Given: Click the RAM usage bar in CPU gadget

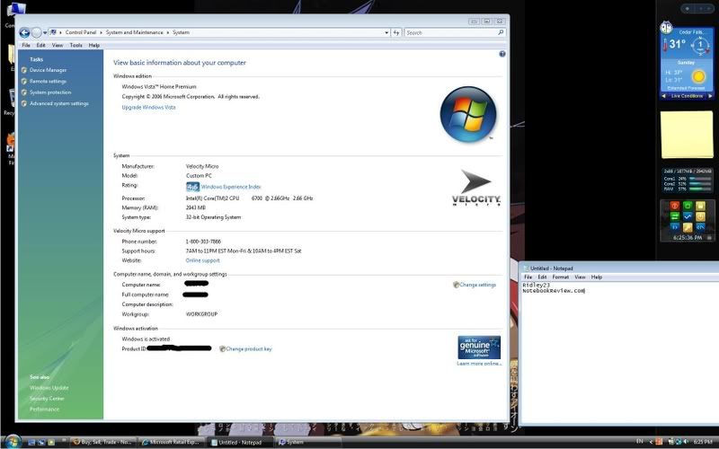Looking at the screenshot, I should [x=700, y=189].
